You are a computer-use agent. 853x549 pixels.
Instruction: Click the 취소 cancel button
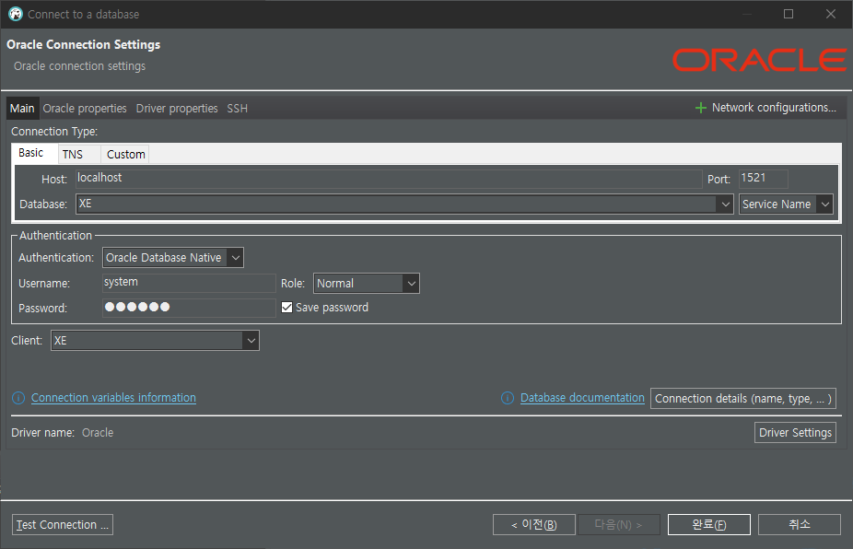800,524
